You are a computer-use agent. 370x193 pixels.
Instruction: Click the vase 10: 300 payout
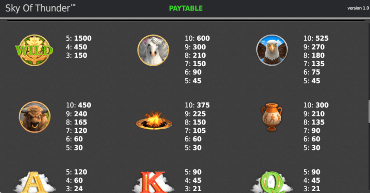[316, 105]
